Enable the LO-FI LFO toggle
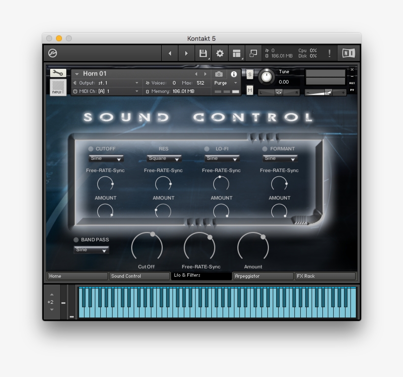 coord(206,149)
